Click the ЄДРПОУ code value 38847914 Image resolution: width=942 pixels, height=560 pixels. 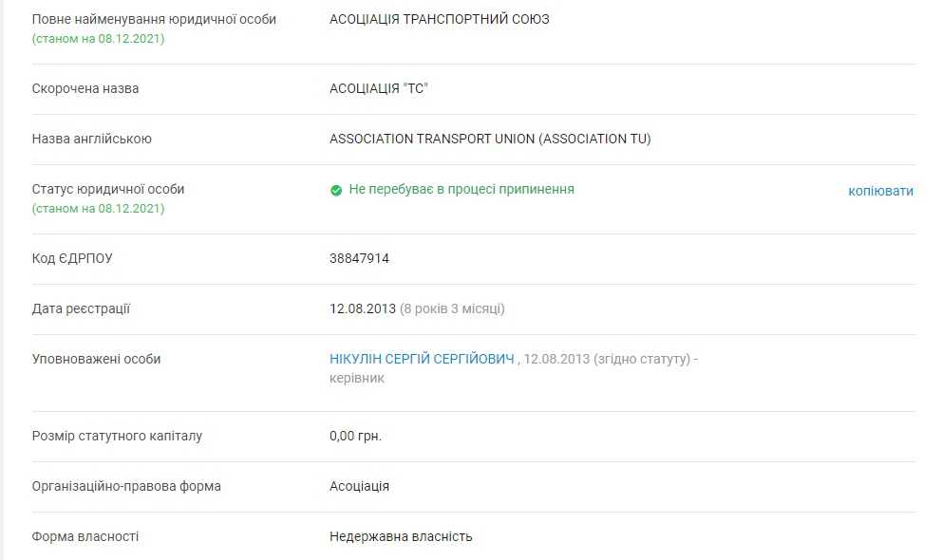click(359, 258)
